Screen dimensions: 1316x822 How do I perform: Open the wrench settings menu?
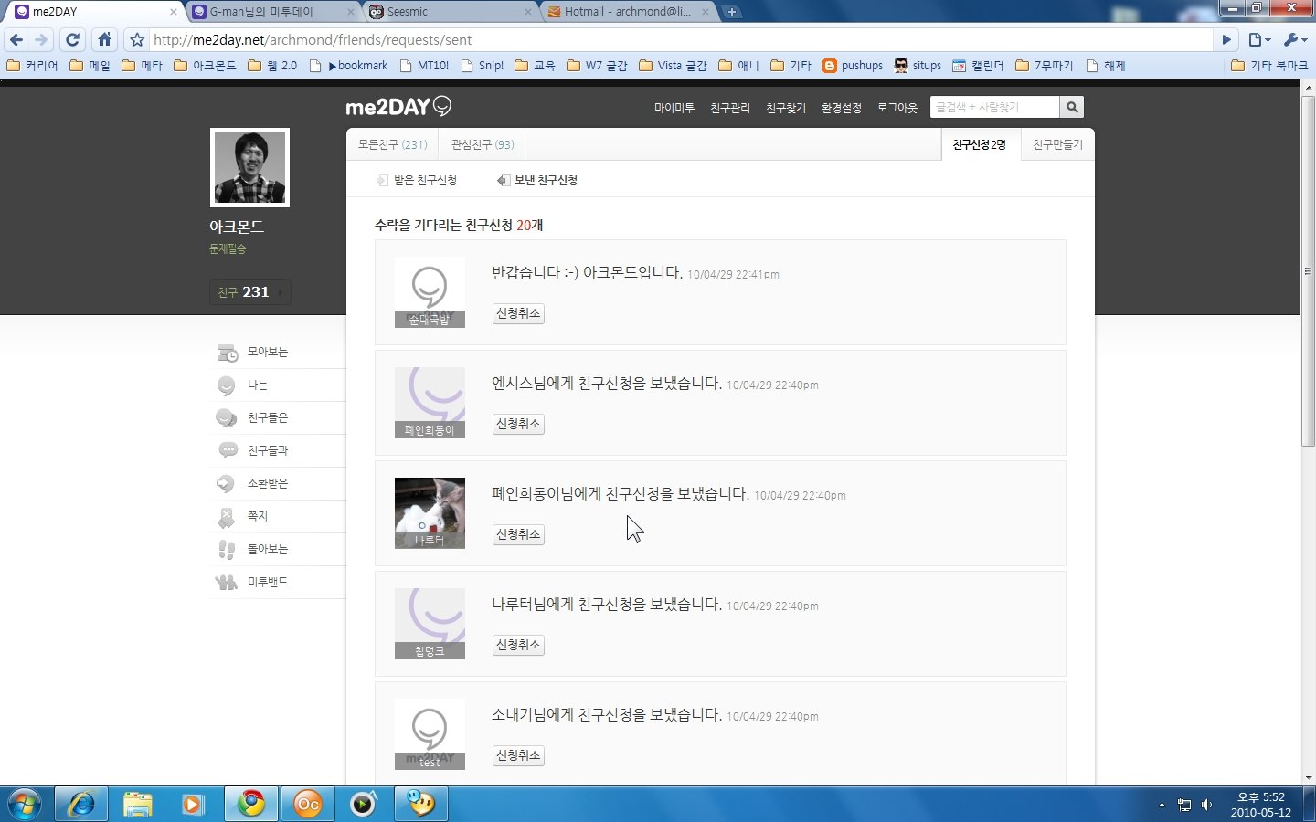tap(1295, 39)
